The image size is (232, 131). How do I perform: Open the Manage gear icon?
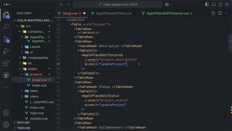pos(6,124)
